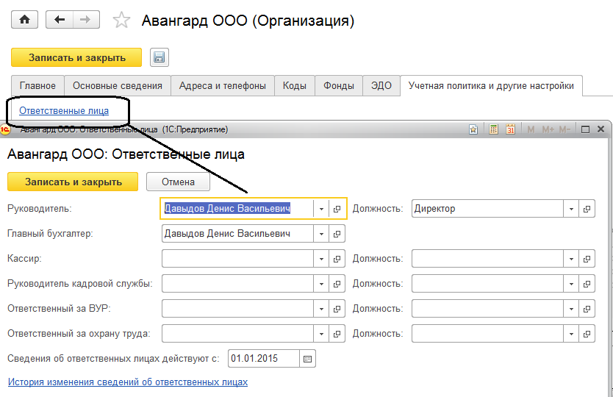Expand the Руководитель dropdown list
Viewport: 613px width, 397px height.
point(321,209)
